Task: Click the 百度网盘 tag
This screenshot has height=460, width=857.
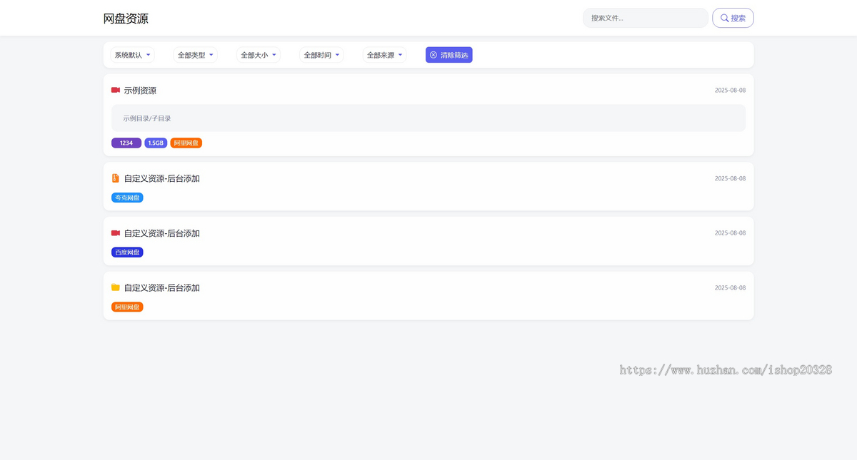Action: 127,252
